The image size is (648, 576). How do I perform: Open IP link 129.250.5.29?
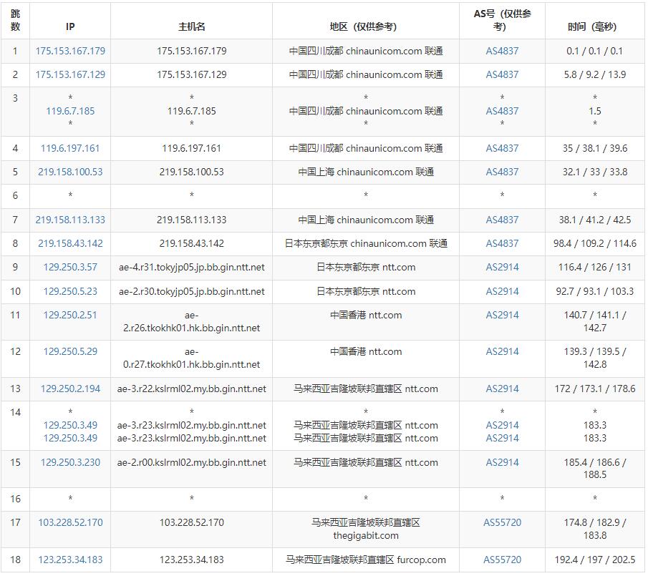(70, 351)
